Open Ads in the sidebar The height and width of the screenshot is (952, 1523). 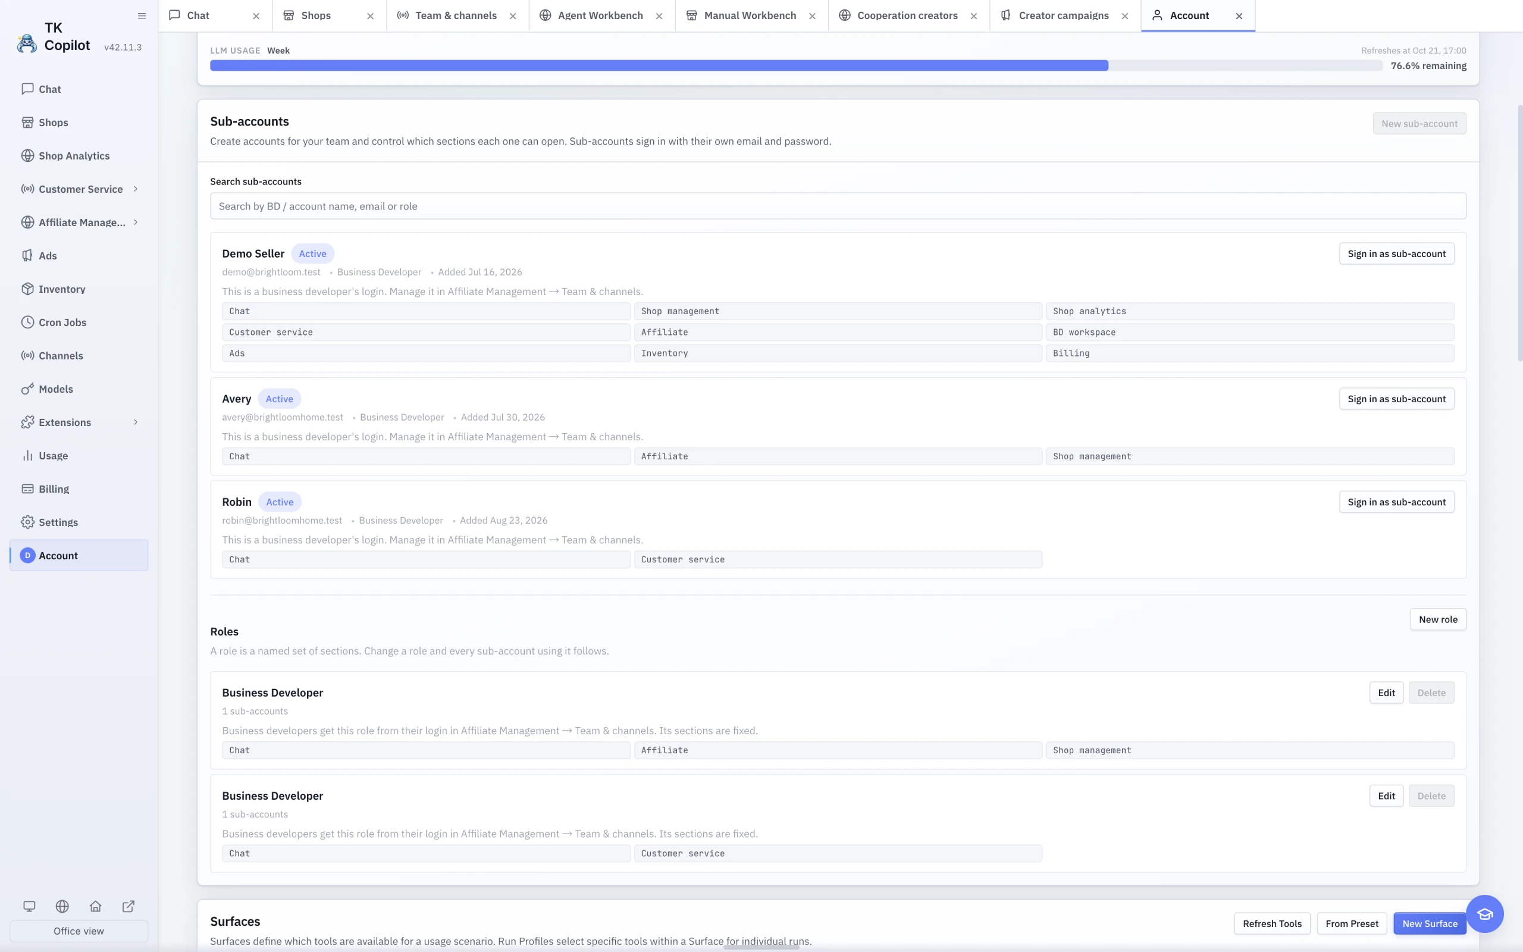point(79,256)
